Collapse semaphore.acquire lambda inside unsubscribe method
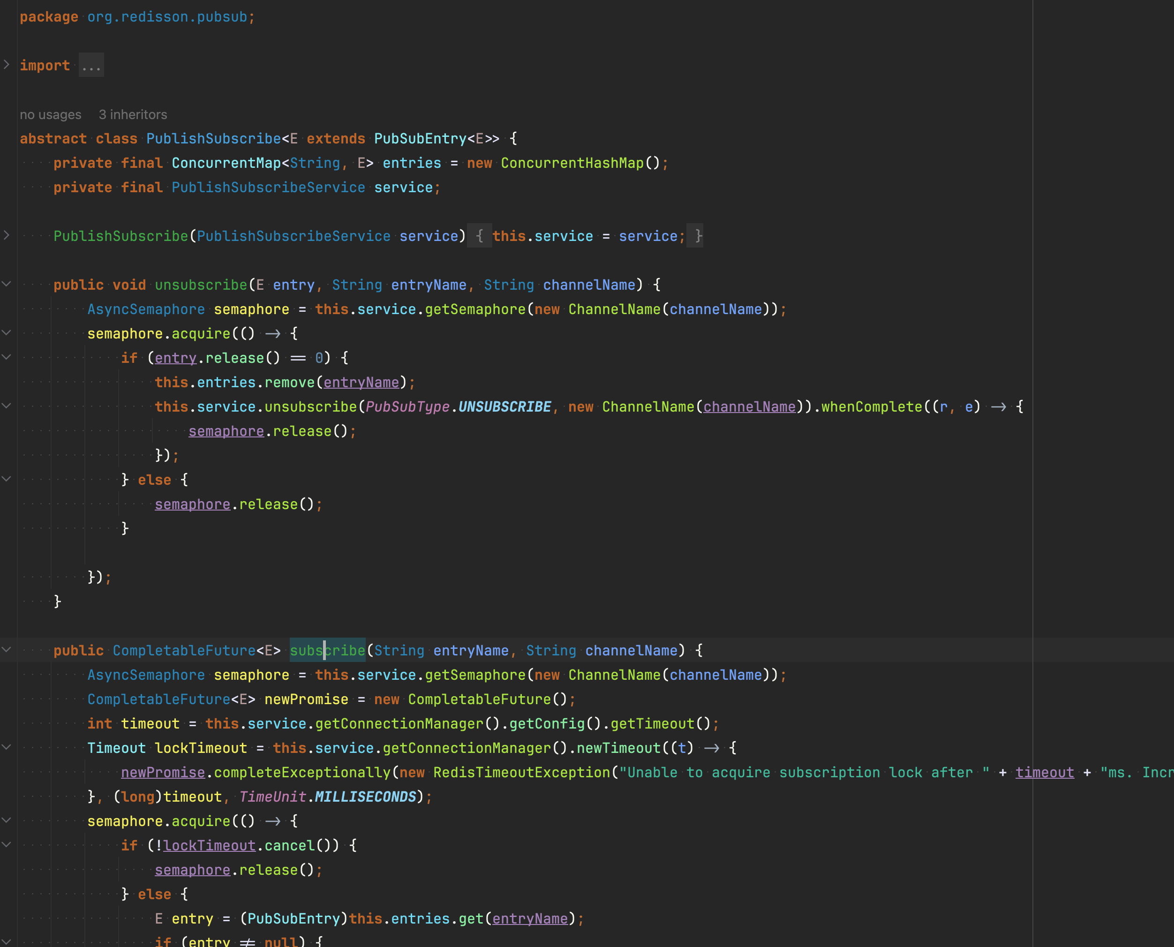1174x947 pixels. pyautogui.click(x=7, y=333)
